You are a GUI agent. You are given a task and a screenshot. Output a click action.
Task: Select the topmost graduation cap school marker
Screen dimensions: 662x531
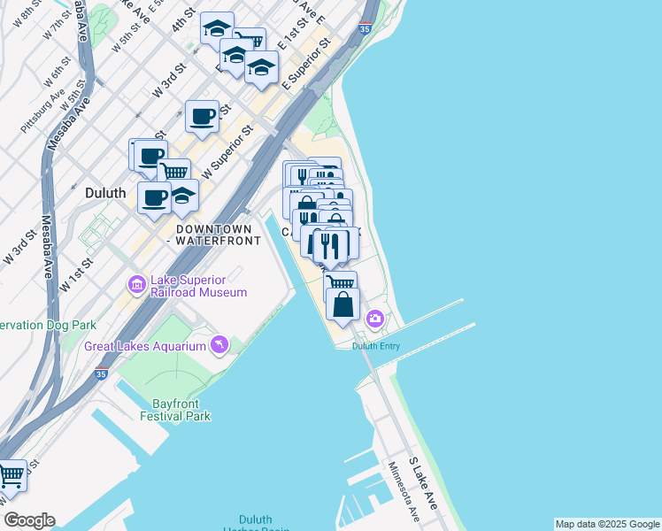217,30
